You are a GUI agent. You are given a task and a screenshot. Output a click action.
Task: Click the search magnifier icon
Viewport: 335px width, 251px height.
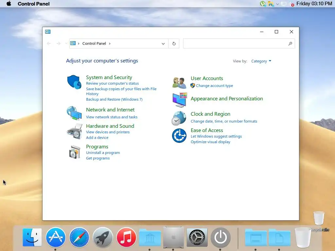(x=290, y=43)
